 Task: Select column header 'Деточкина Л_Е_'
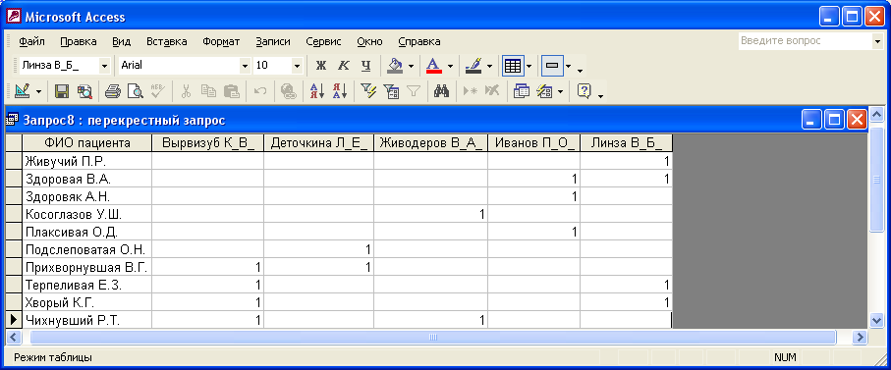[319, 143]
